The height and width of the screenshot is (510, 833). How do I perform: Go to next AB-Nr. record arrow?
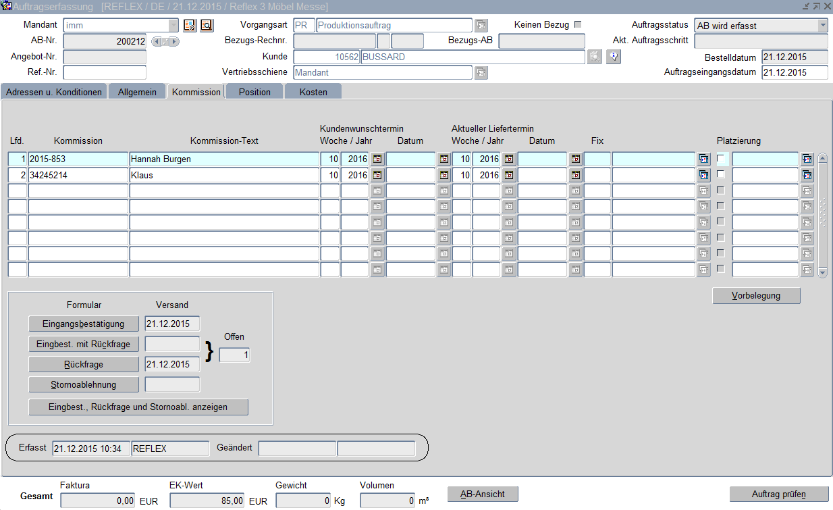175,41
